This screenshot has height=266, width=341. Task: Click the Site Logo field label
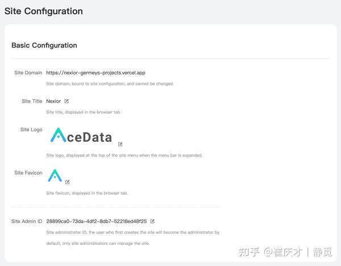click(x=31, y=130)
